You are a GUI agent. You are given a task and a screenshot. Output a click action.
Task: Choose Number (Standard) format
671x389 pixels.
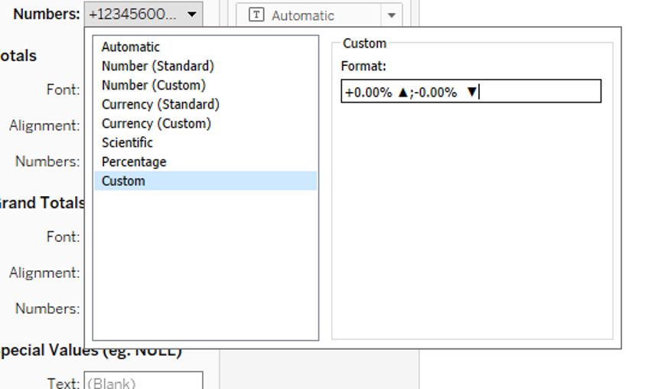(158, 66)
